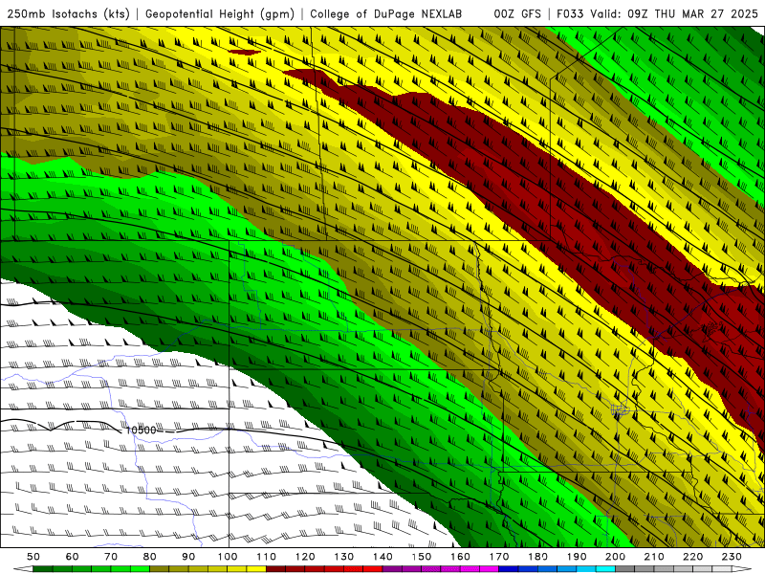Click the "Geopotential Height (gpm)" header label
765x574 pixels.
[220, 13]
